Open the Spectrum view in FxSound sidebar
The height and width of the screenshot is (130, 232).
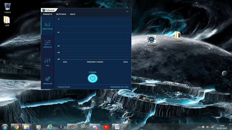pyautogui.click(x=47, y=26)
